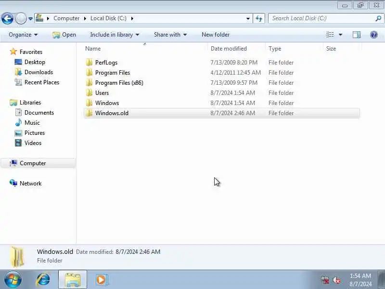Viewport: 385px width, 289px height.
Task: Click the address bar location icon
Action: 39,18
